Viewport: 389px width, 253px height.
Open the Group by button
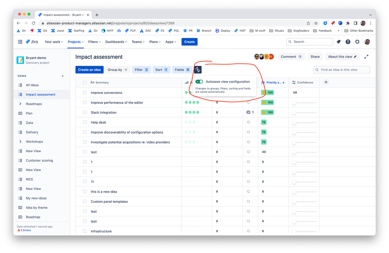click(117, 70)
